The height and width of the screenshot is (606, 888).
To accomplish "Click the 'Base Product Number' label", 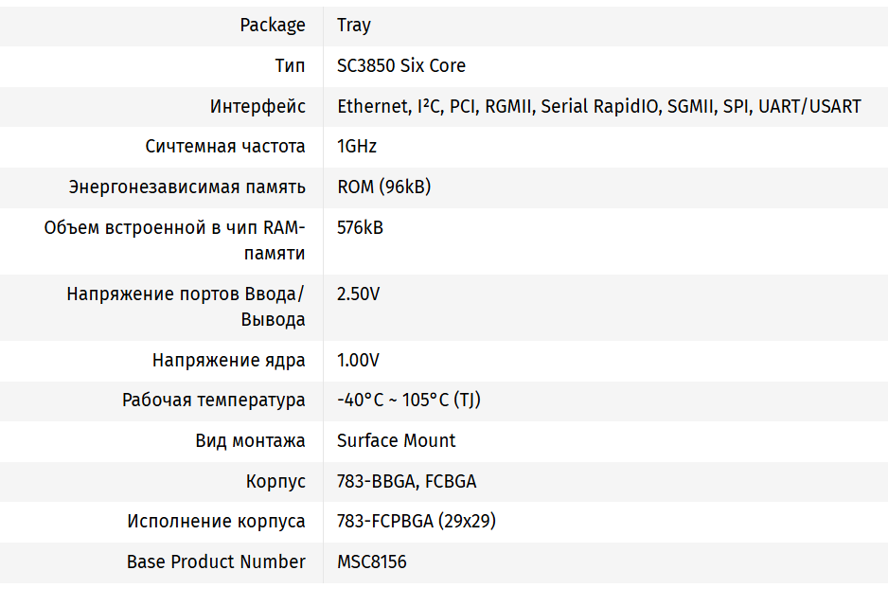I will coord(216,561).
